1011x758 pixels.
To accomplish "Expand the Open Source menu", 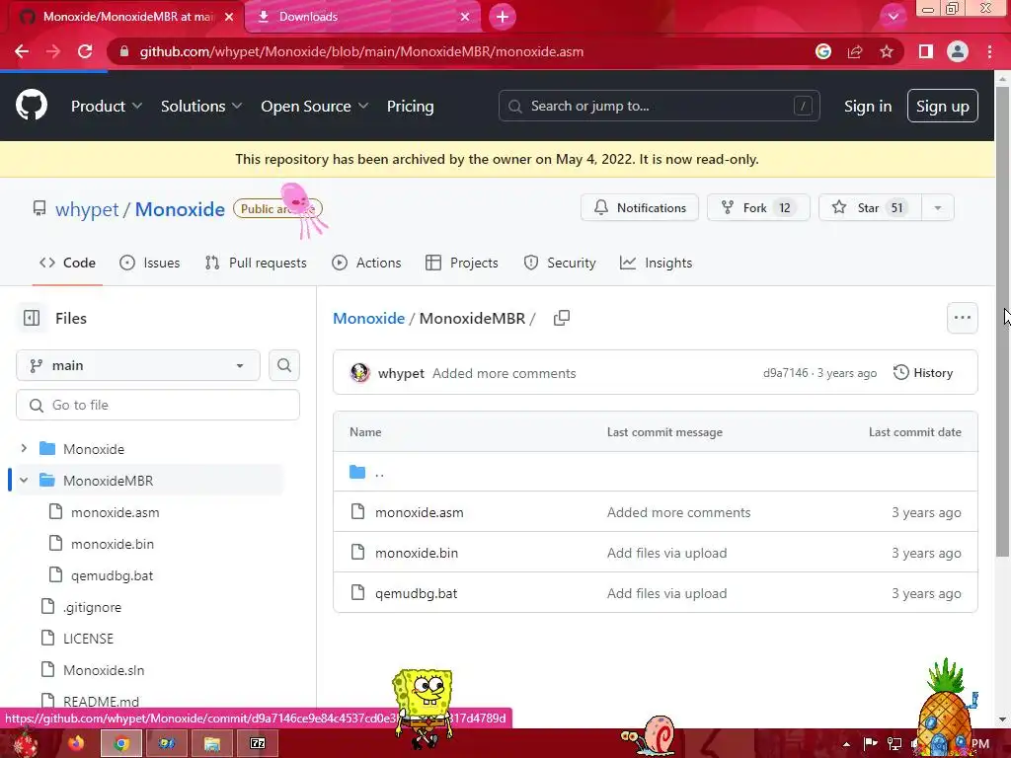I will (x=315, y=107).
